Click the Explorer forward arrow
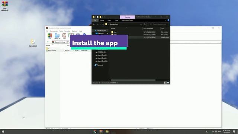Viewport: 238px width, 134px height. pyautogui.click(x=98, y=24)
